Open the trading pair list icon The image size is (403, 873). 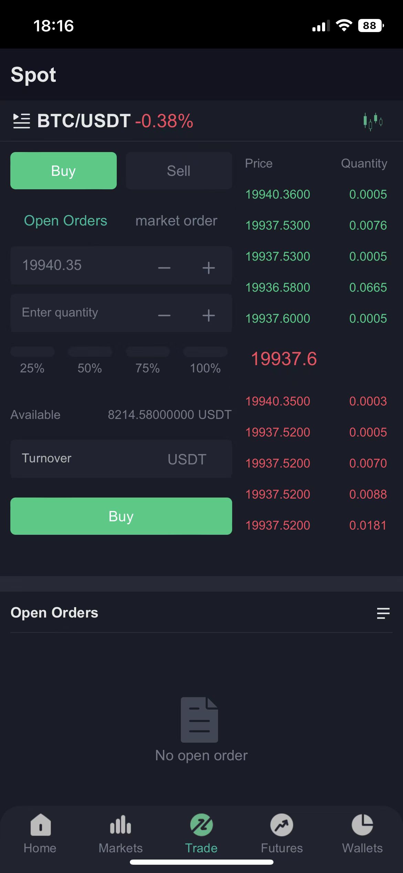click(21, 121)
